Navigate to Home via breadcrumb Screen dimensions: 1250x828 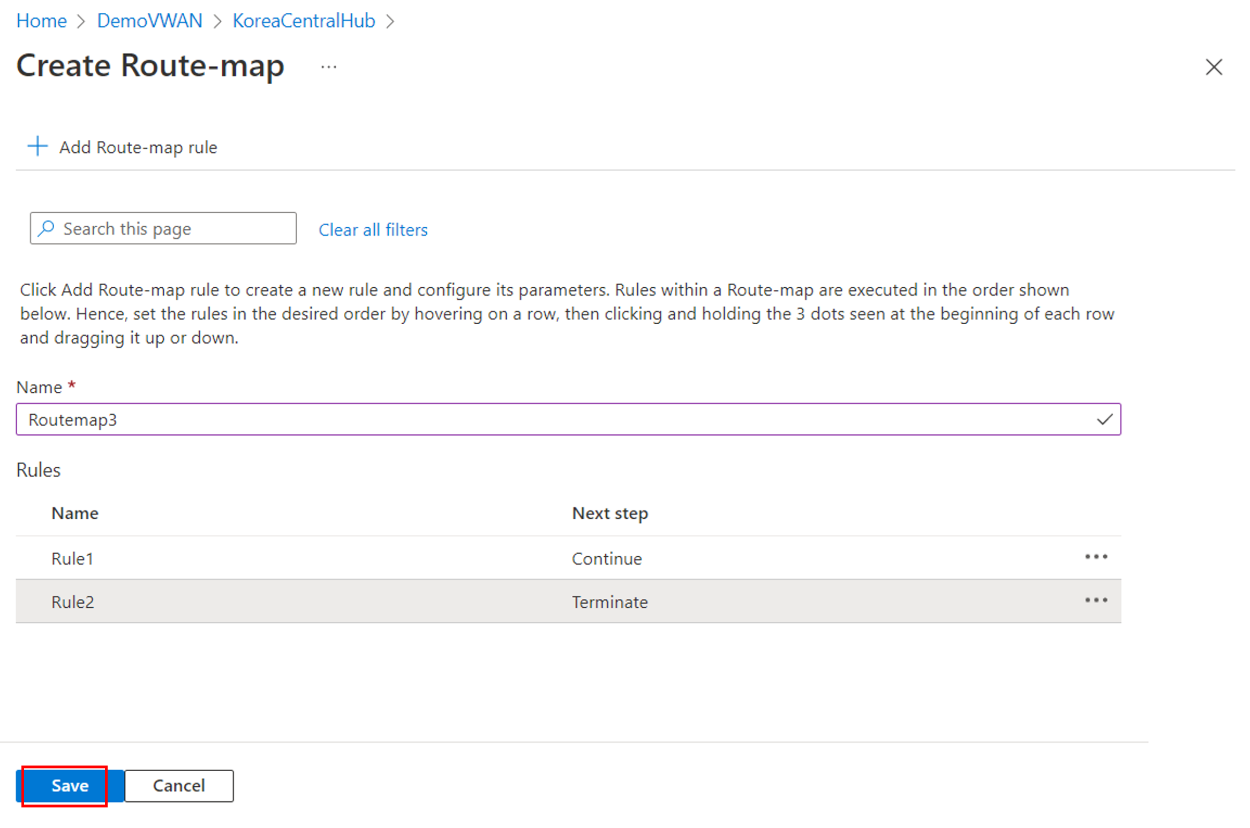click(41, 20)
